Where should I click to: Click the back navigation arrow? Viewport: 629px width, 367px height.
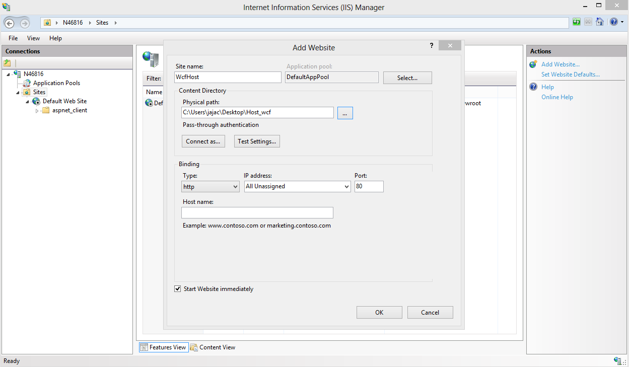pyautogui.click(x=9, y=23)
